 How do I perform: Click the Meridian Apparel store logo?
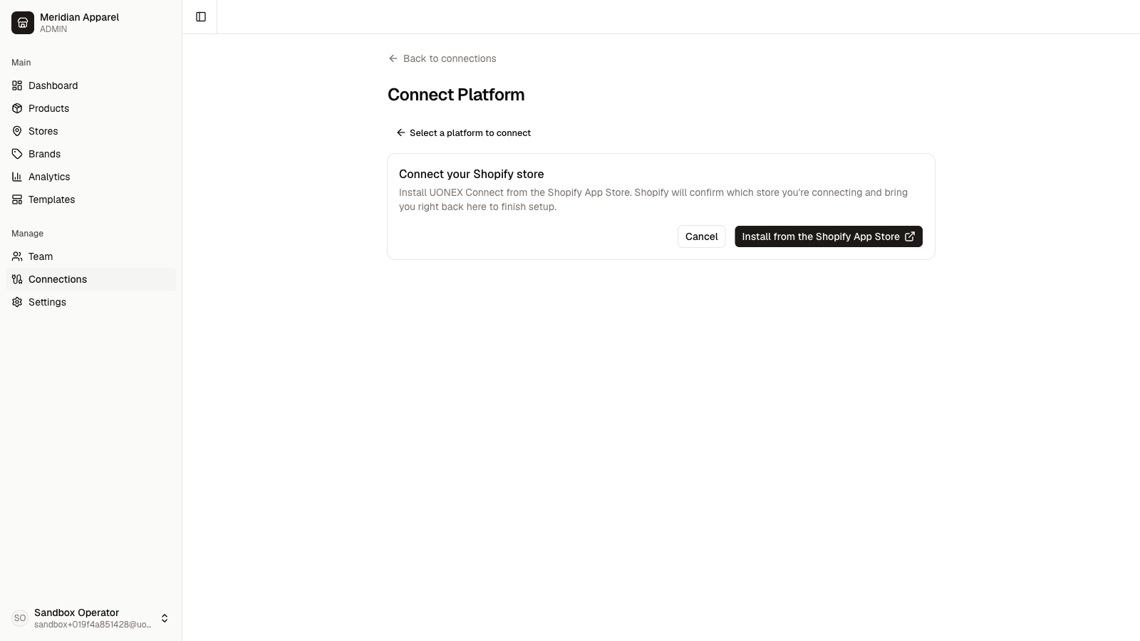point(23,23)
